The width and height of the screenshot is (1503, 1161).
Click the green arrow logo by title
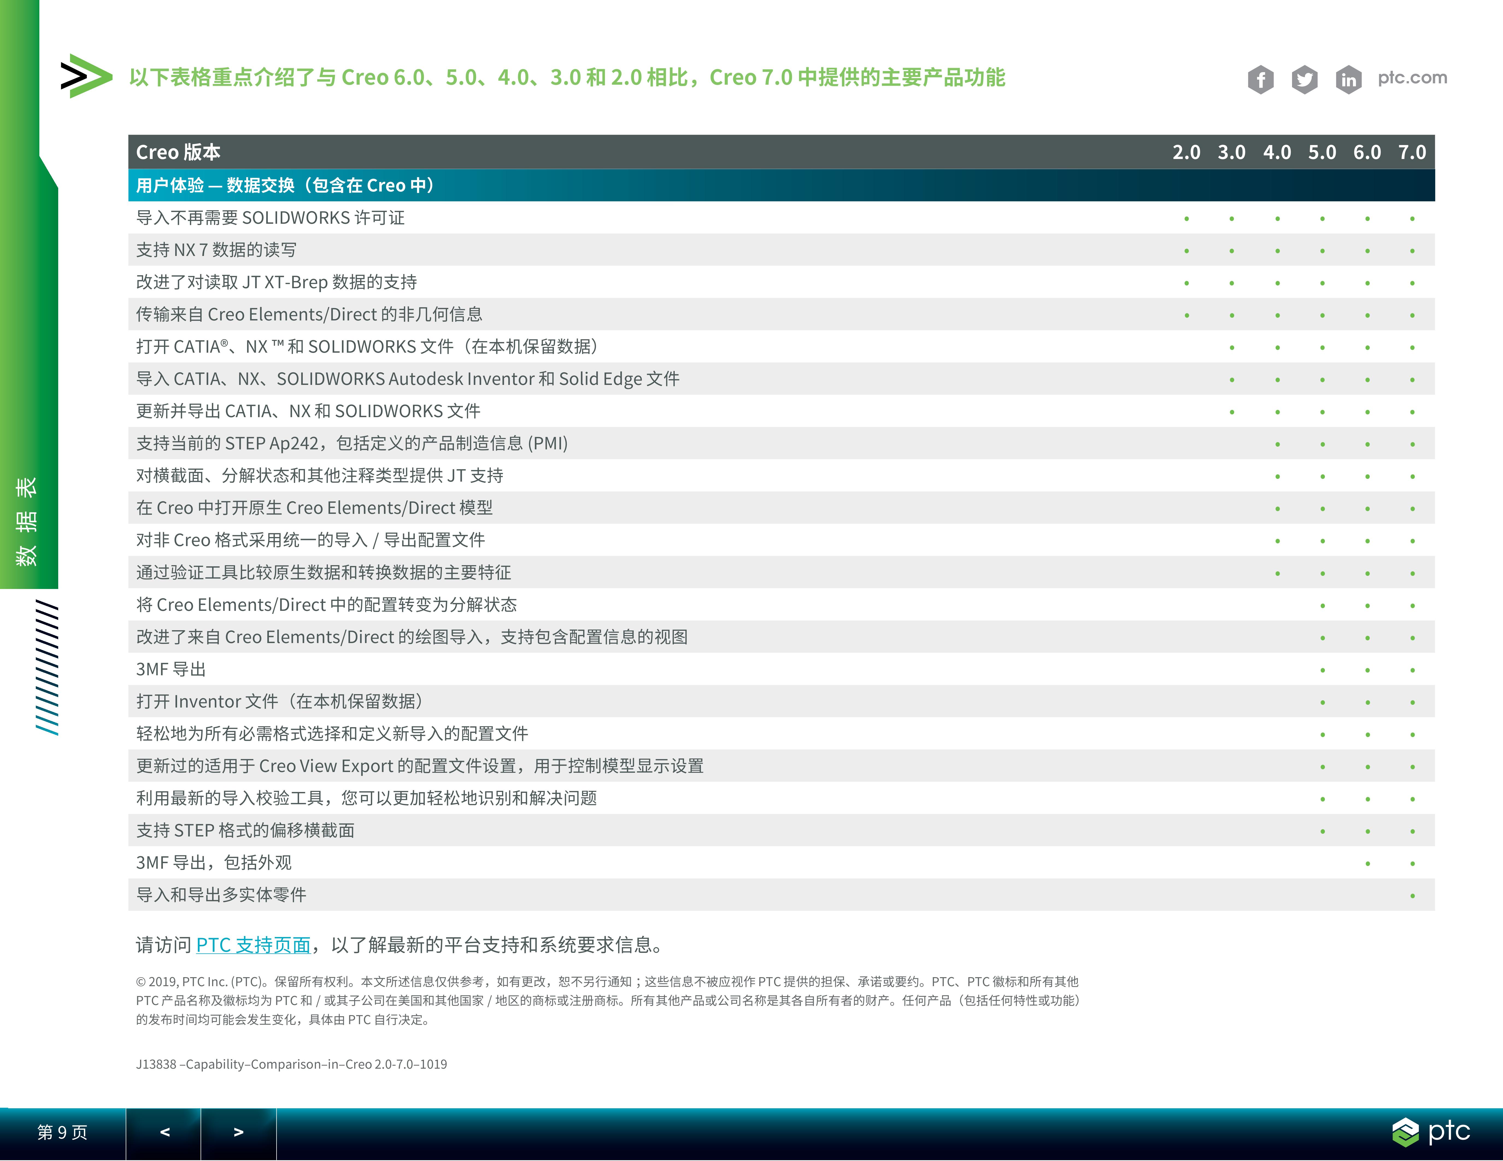(86, 76)
